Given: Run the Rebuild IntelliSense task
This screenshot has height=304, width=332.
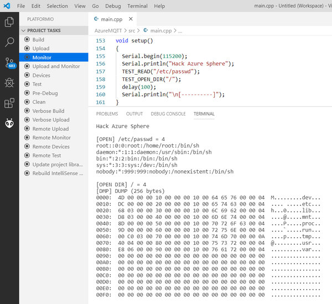Looking at the screenshot, I should point(54,173).
